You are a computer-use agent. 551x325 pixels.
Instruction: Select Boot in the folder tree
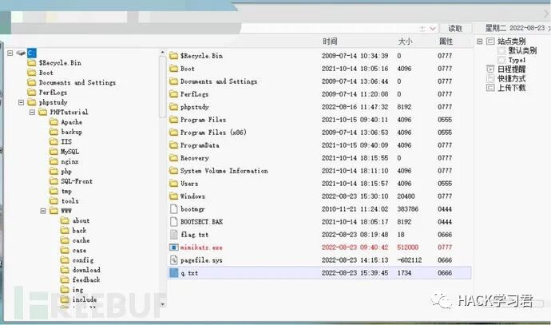(46, 73)
